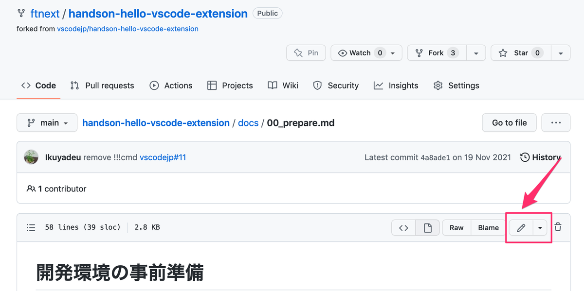Delete the file using the trash icon
The height and width of the screenshot is (291, 584).
click(x=558, y=227)
